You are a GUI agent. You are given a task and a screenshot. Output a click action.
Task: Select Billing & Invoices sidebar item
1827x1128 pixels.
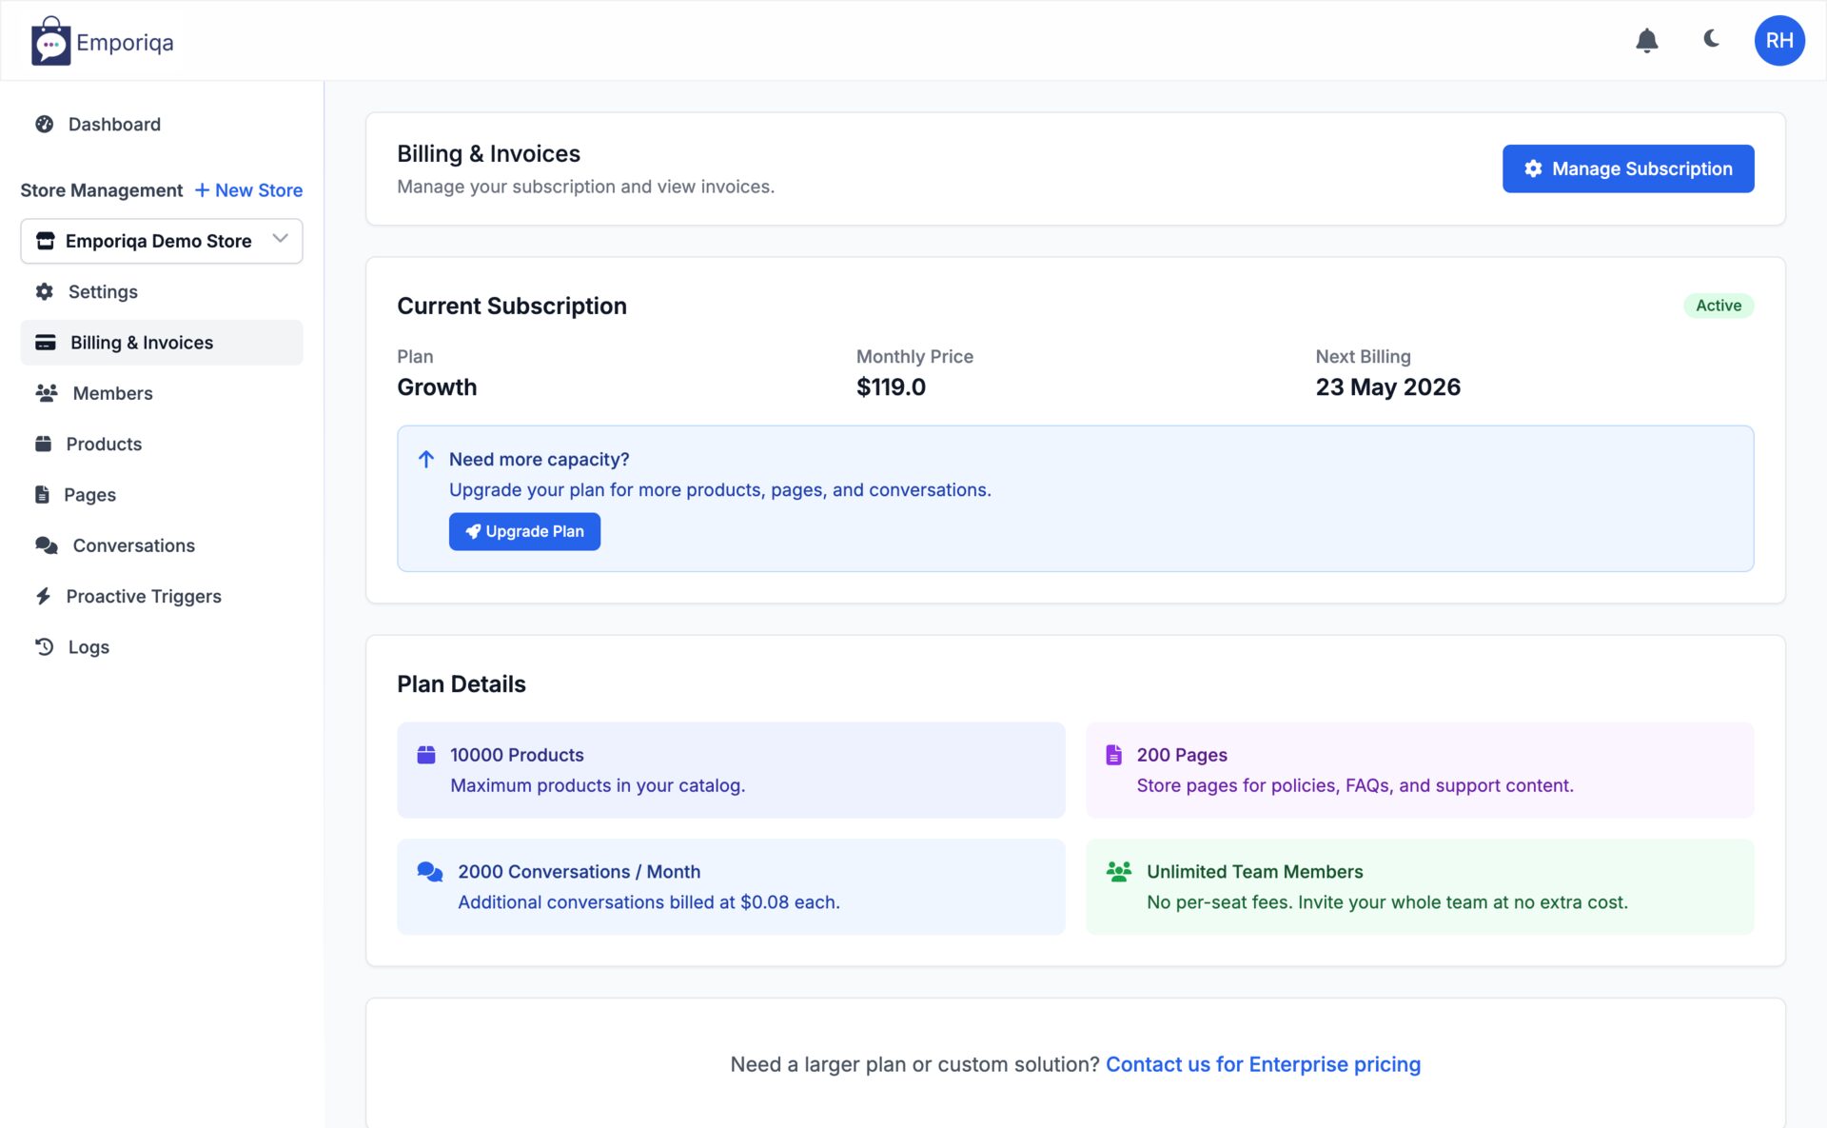point(142,343)
